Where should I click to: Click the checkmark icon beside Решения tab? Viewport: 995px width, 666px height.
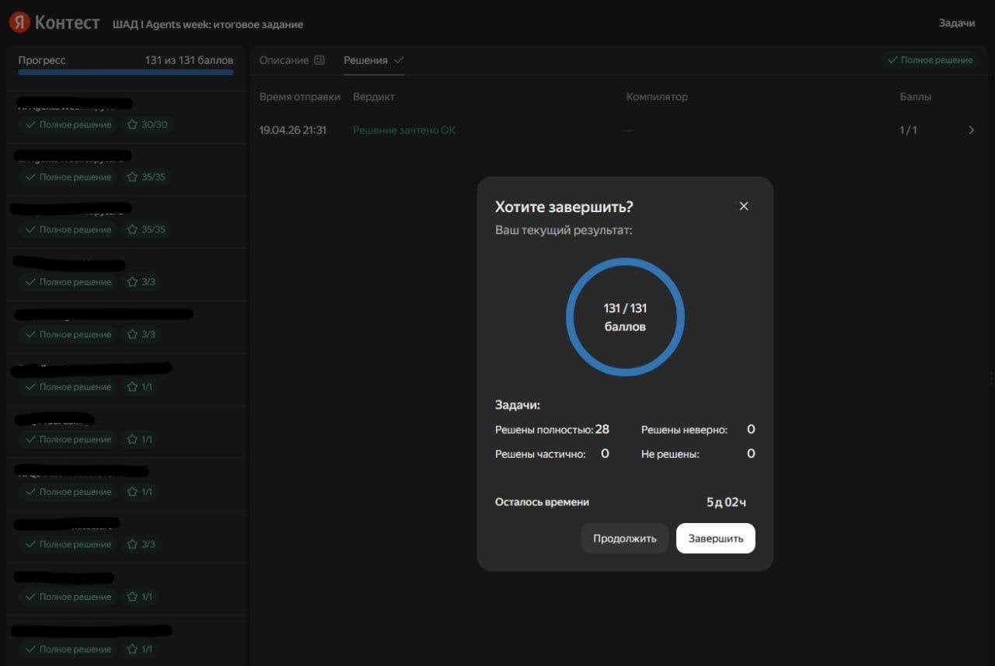tap(399, 60)
